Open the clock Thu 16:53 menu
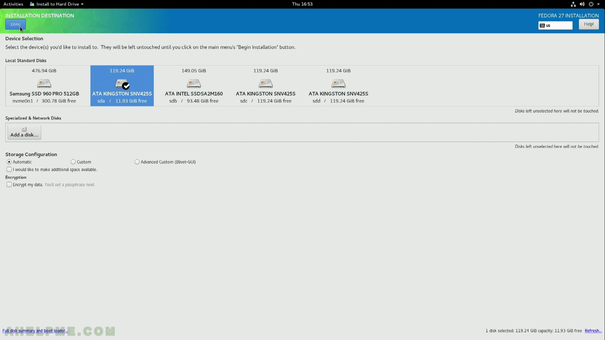The height and width of the screenshot is (340, 605). pyautogui.click(x=302, y=4)
